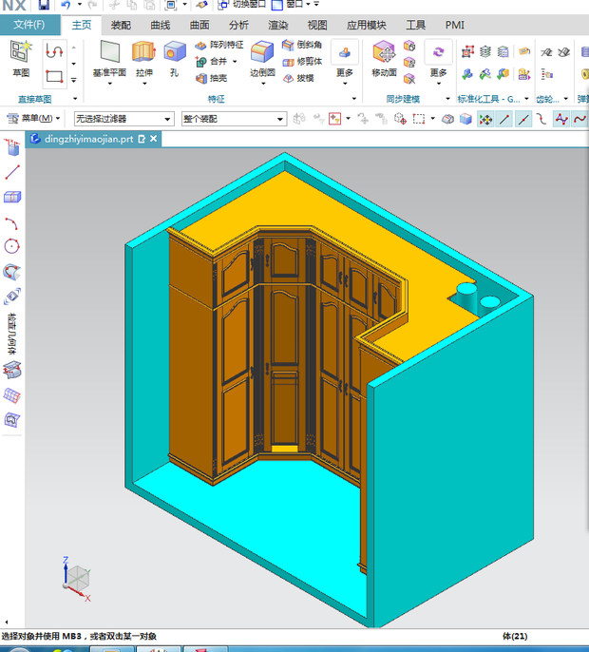This screenshot has width=589, height=652.
Task: Toggle the midpoint snap option
Action: pyautogui.click(x=522, y=119)
